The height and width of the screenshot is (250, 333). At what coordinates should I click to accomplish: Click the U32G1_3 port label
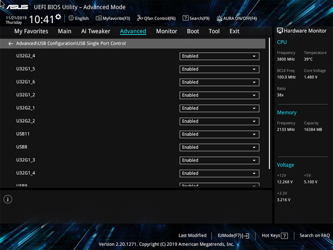tap(25, 160)
